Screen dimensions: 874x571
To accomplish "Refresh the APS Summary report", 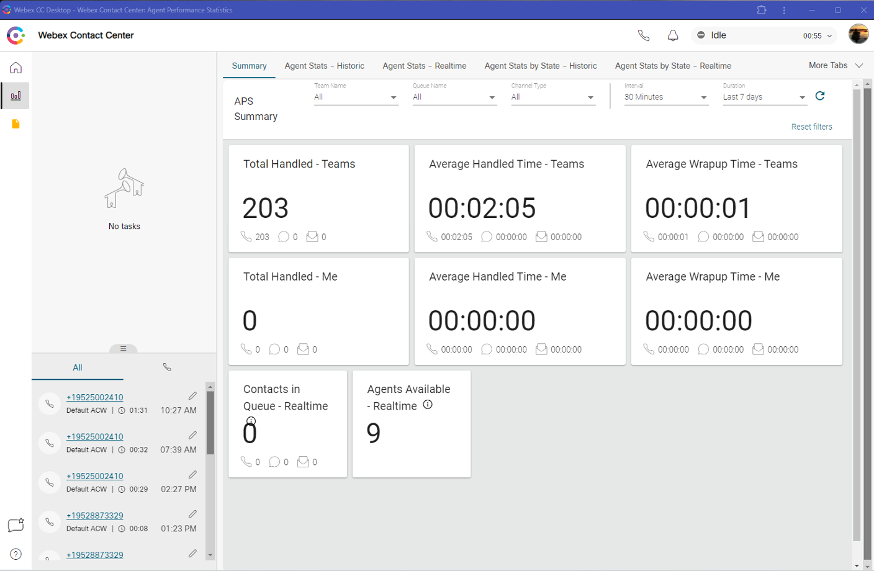I will [820, 96].
